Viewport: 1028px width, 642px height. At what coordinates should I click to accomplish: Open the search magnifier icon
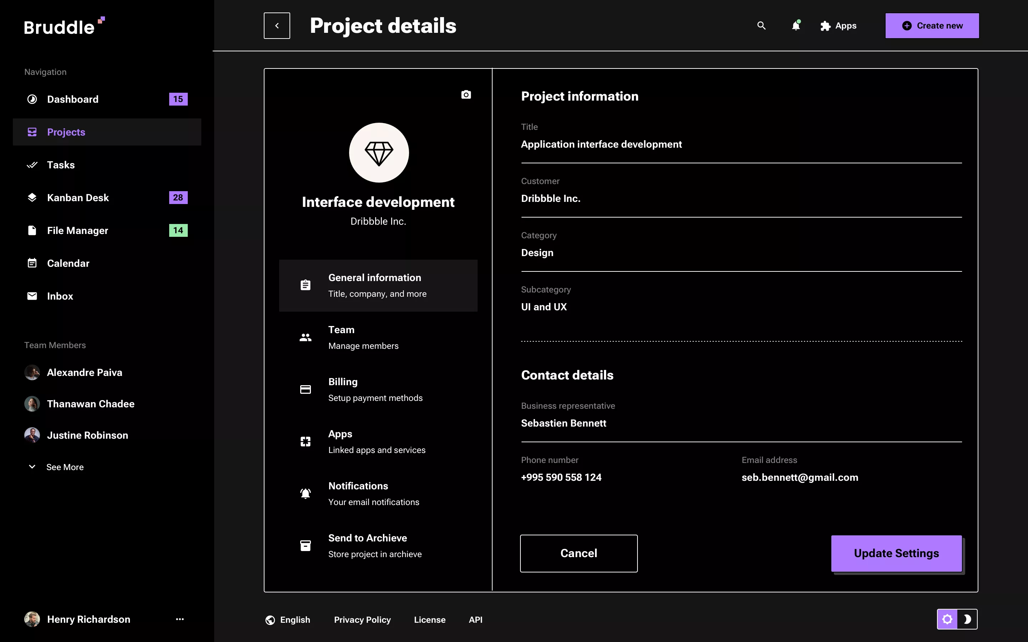[761, 25]
